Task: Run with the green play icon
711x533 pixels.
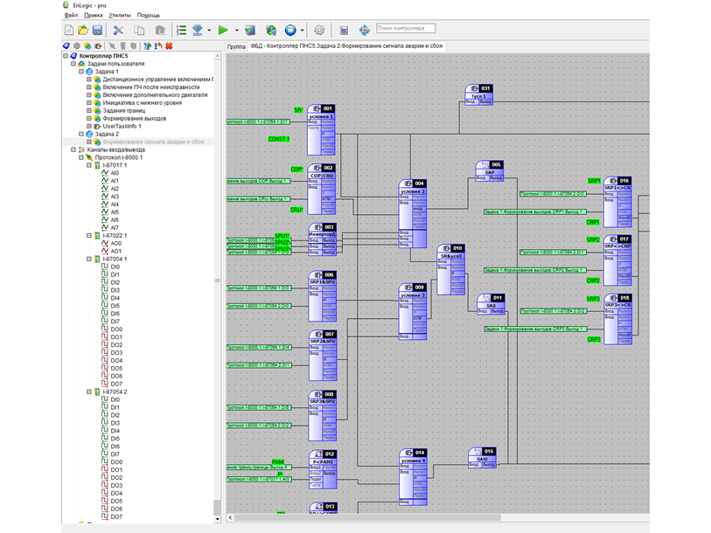Action: [223, 31]
